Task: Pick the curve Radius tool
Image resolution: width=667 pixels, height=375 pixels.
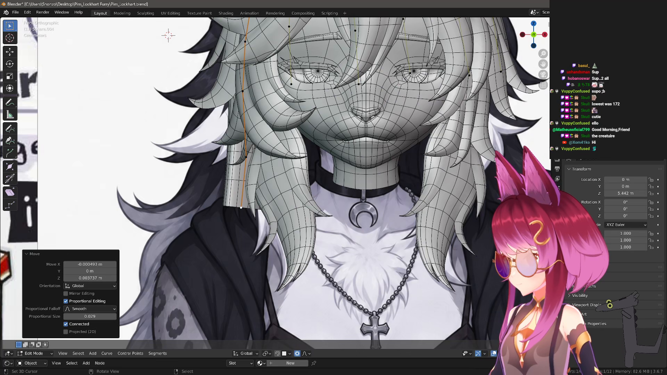Action: [x=10, y=167]
